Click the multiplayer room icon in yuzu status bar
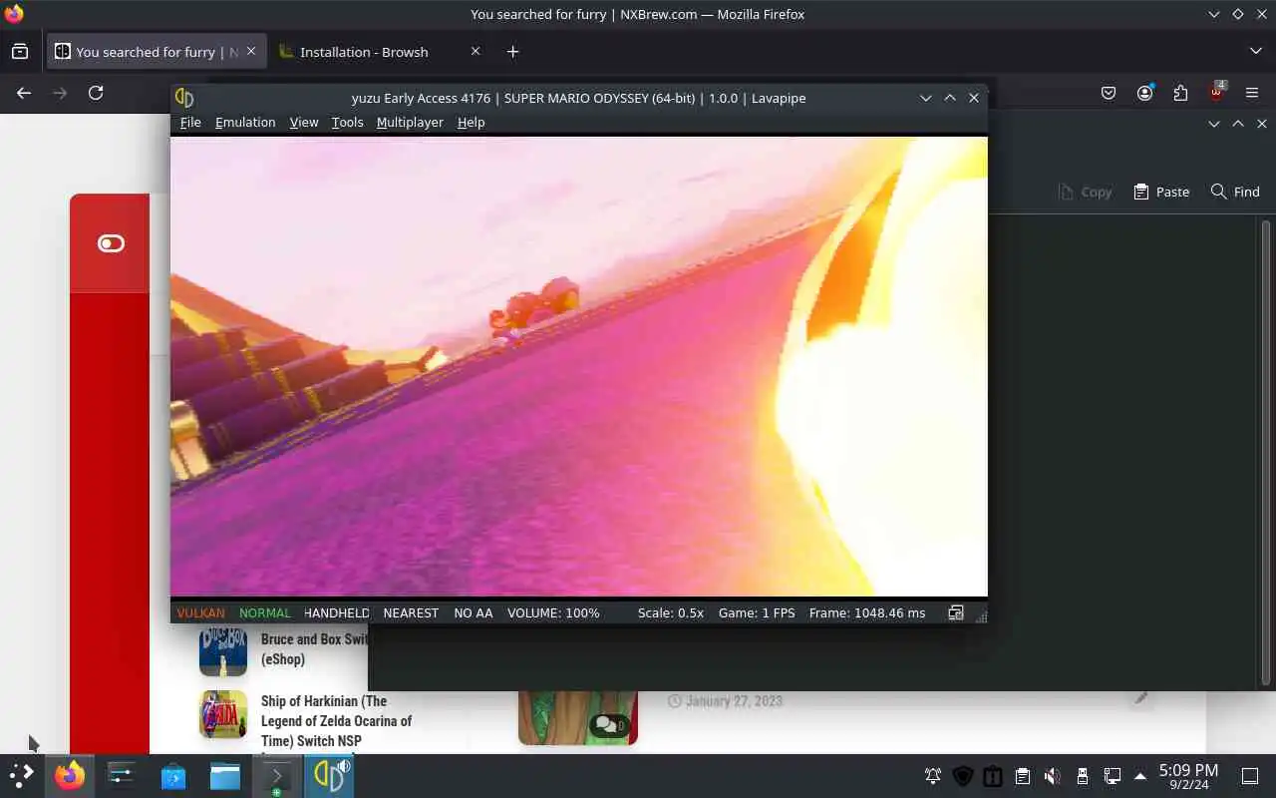Image resolution: width=1276 pixels, height=798 pixels. [955, 612]
